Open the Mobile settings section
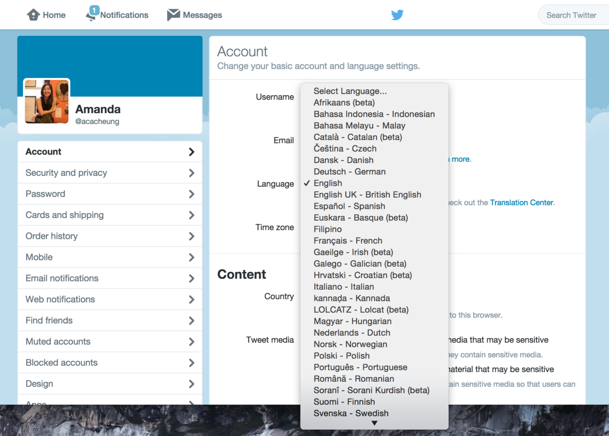 110,257
